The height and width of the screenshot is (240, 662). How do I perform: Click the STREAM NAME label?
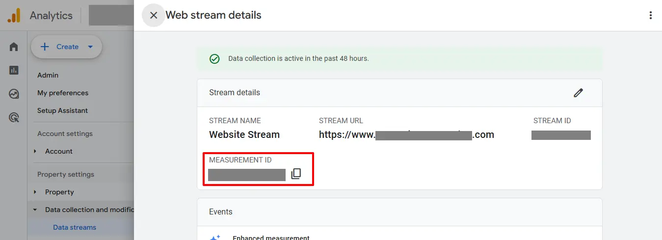(x=235, y=121)
